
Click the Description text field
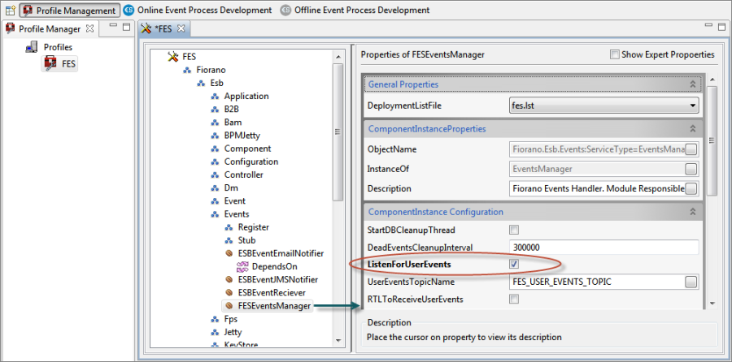597,188
